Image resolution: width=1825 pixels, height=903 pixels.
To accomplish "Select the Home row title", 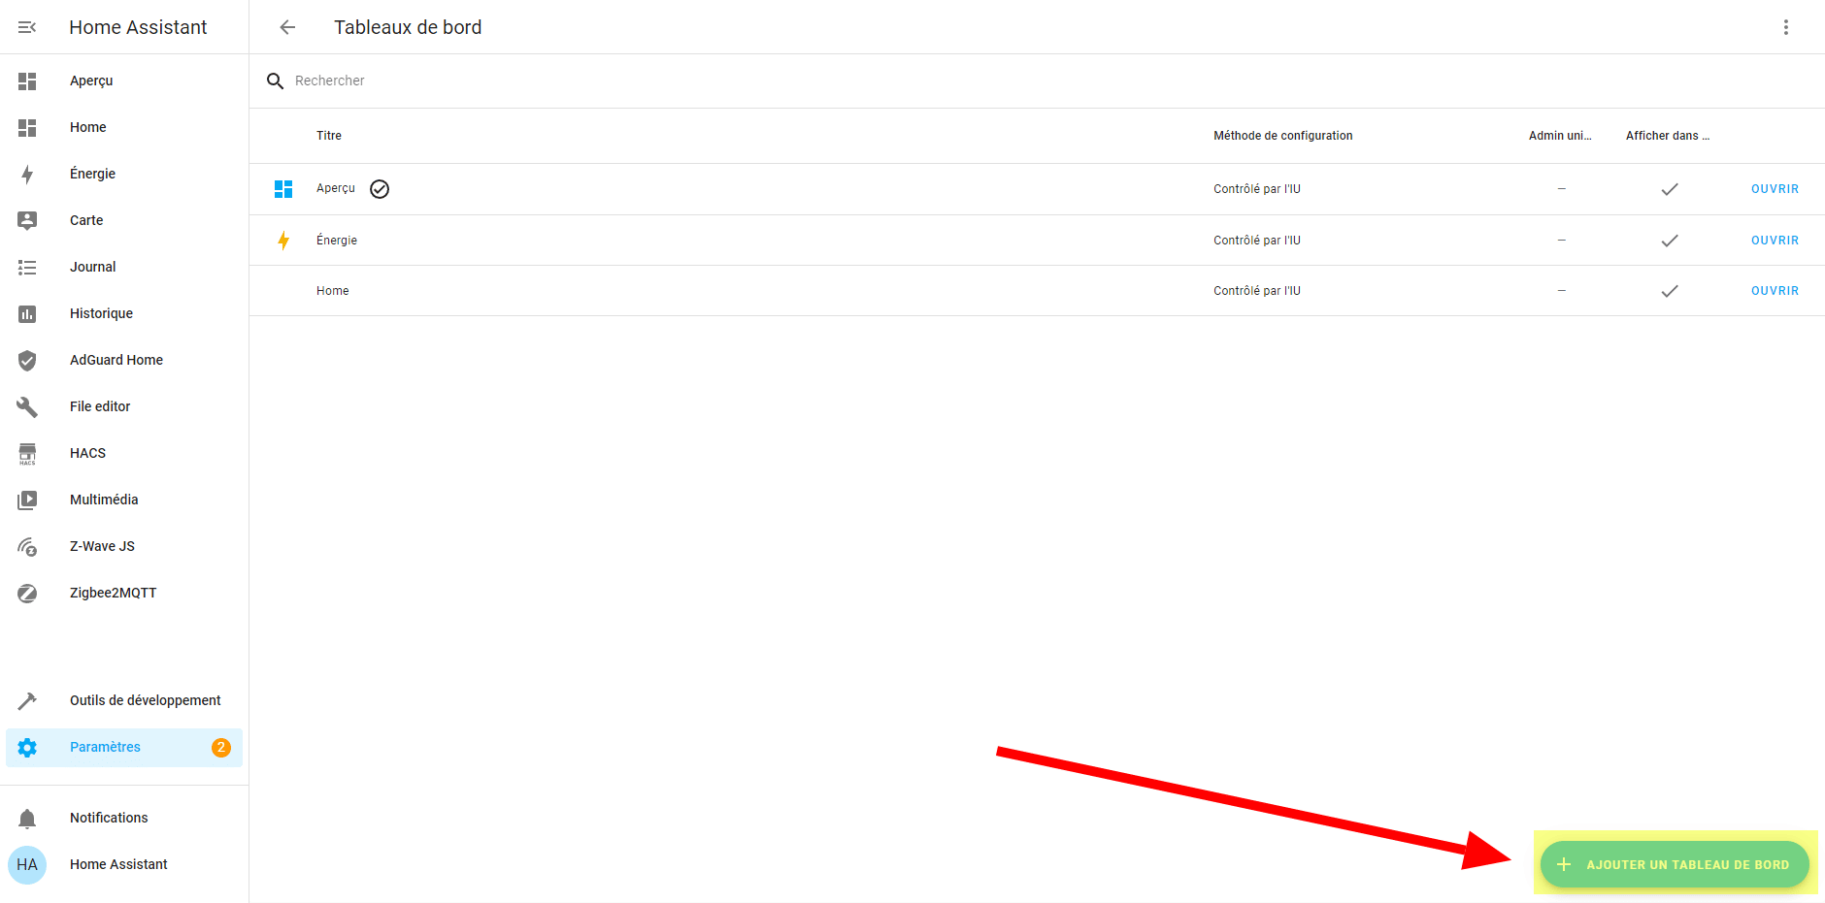I will tap(333, 291).
